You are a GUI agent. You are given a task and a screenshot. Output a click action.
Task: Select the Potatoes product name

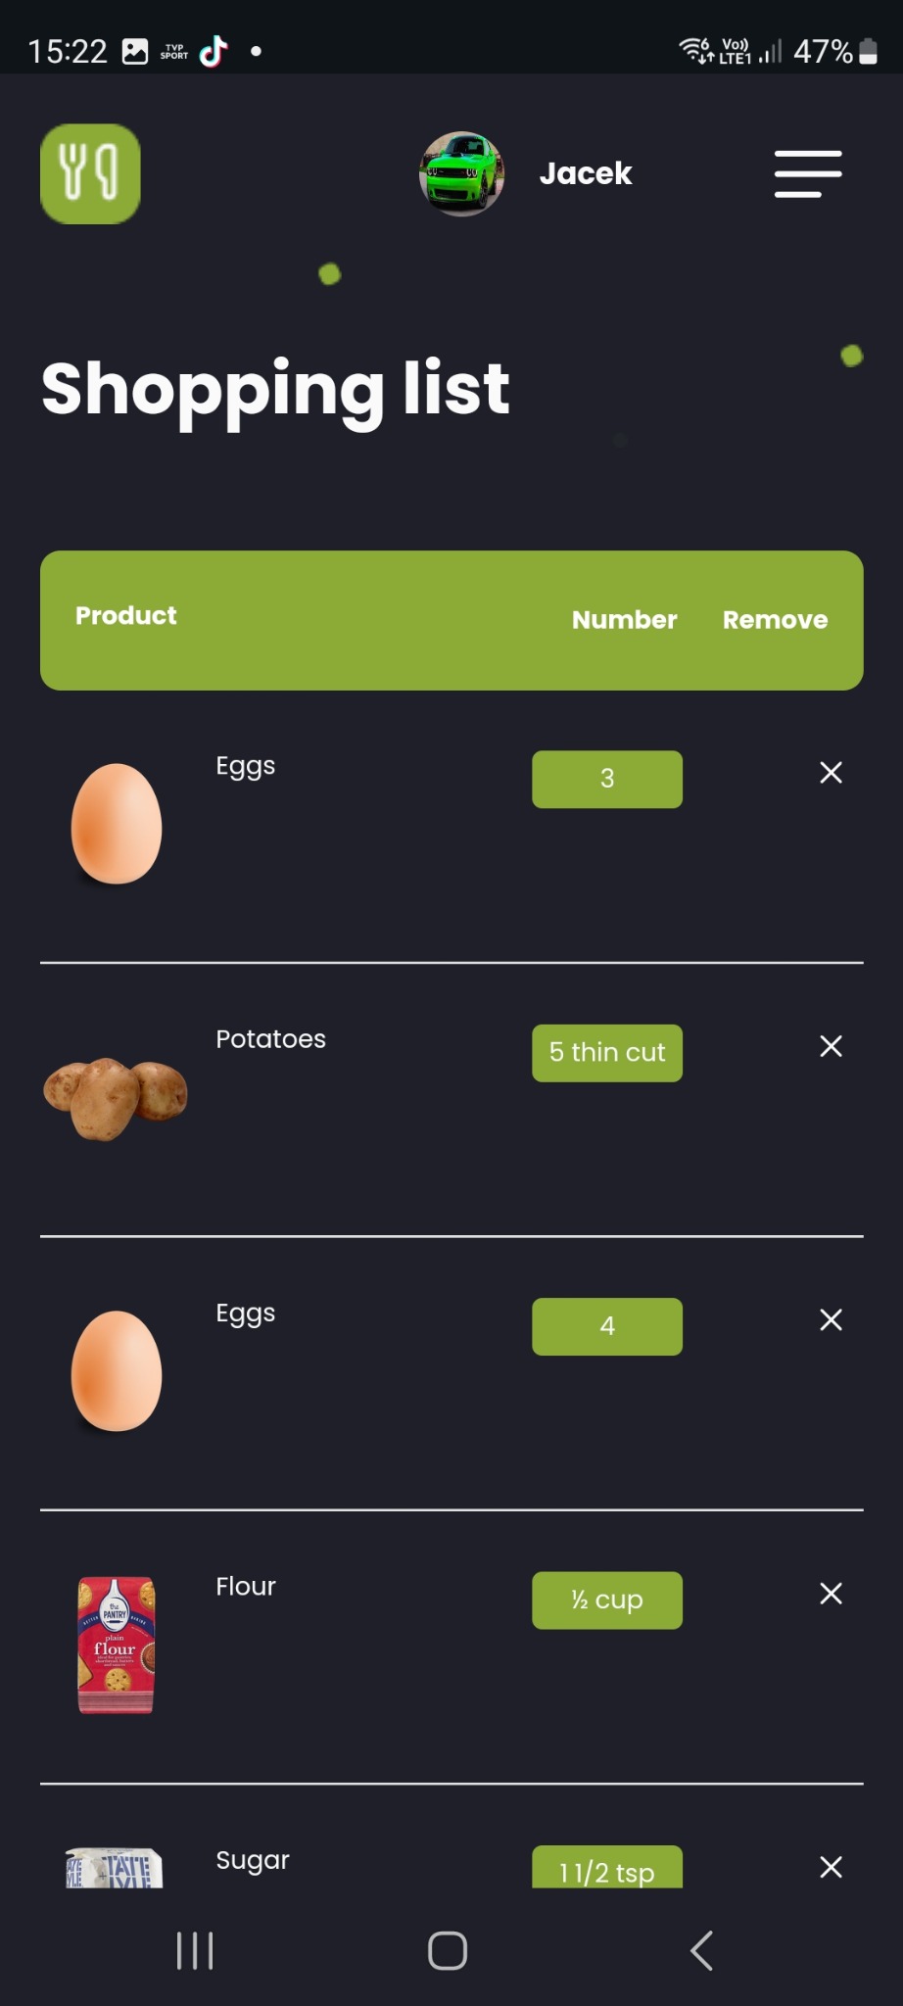(x=270, y=1039)
